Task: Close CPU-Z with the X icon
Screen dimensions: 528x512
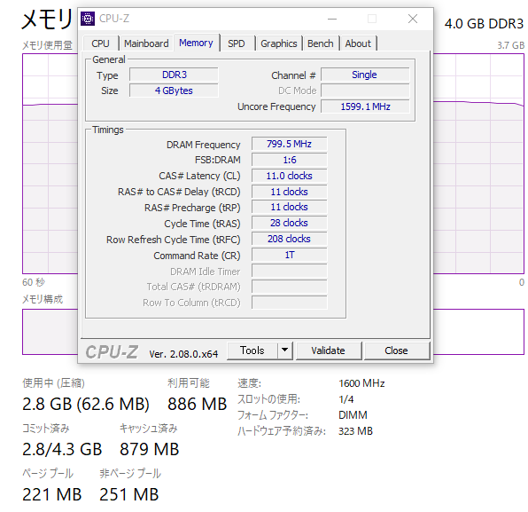Action: (x=413, y=19)
